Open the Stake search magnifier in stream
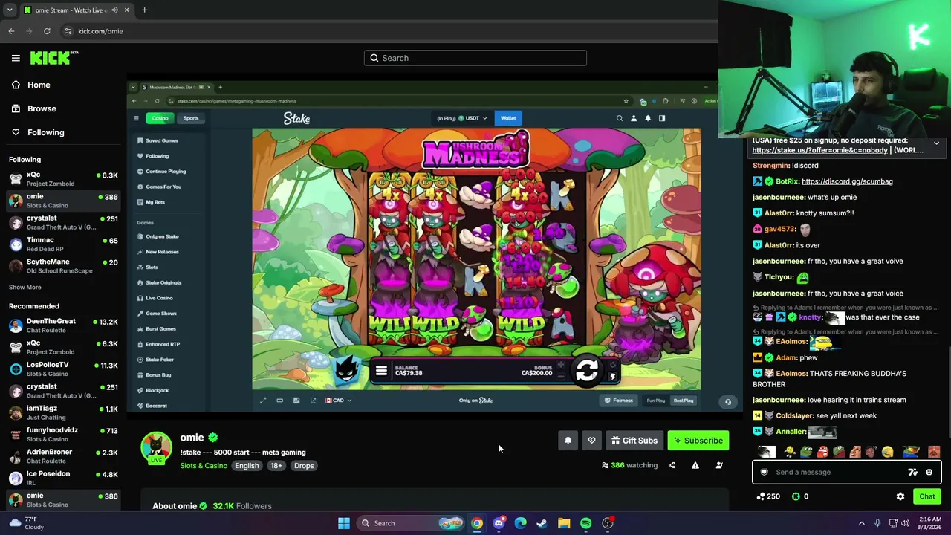The image size is (951, 535). tap(620, 118)
